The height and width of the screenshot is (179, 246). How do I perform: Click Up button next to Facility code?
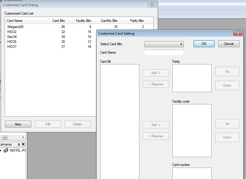[227, 124]
